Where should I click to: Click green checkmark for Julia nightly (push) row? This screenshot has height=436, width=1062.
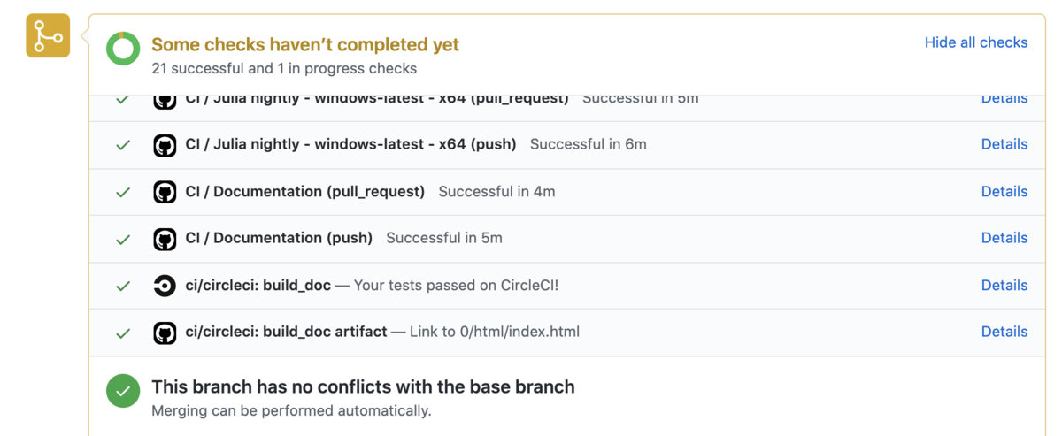tap(123, 145)
